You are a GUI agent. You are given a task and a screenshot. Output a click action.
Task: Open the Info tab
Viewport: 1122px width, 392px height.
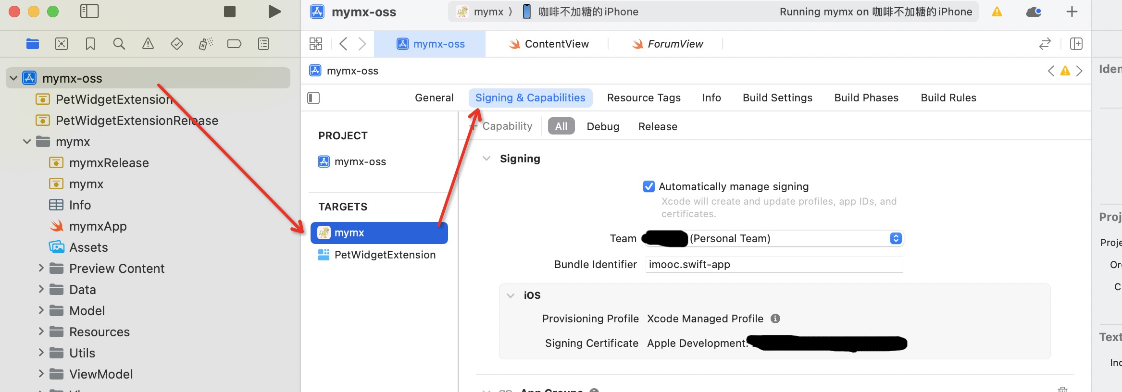(x=711, y=98)
